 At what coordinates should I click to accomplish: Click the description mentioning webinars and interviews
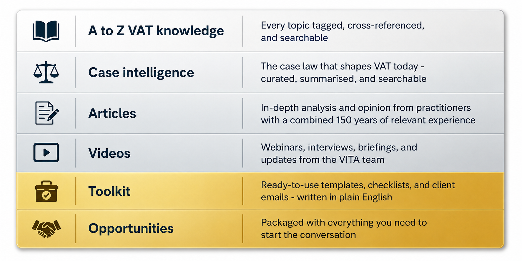(x=339, y=153)
